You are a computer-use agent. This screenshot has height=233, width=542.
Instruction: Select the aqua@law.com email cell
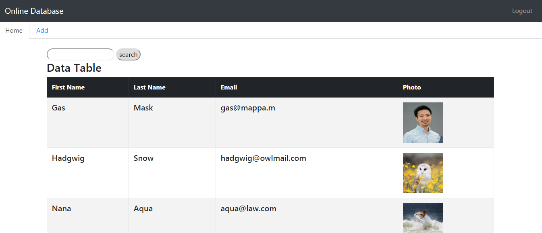tap(248, 209)
